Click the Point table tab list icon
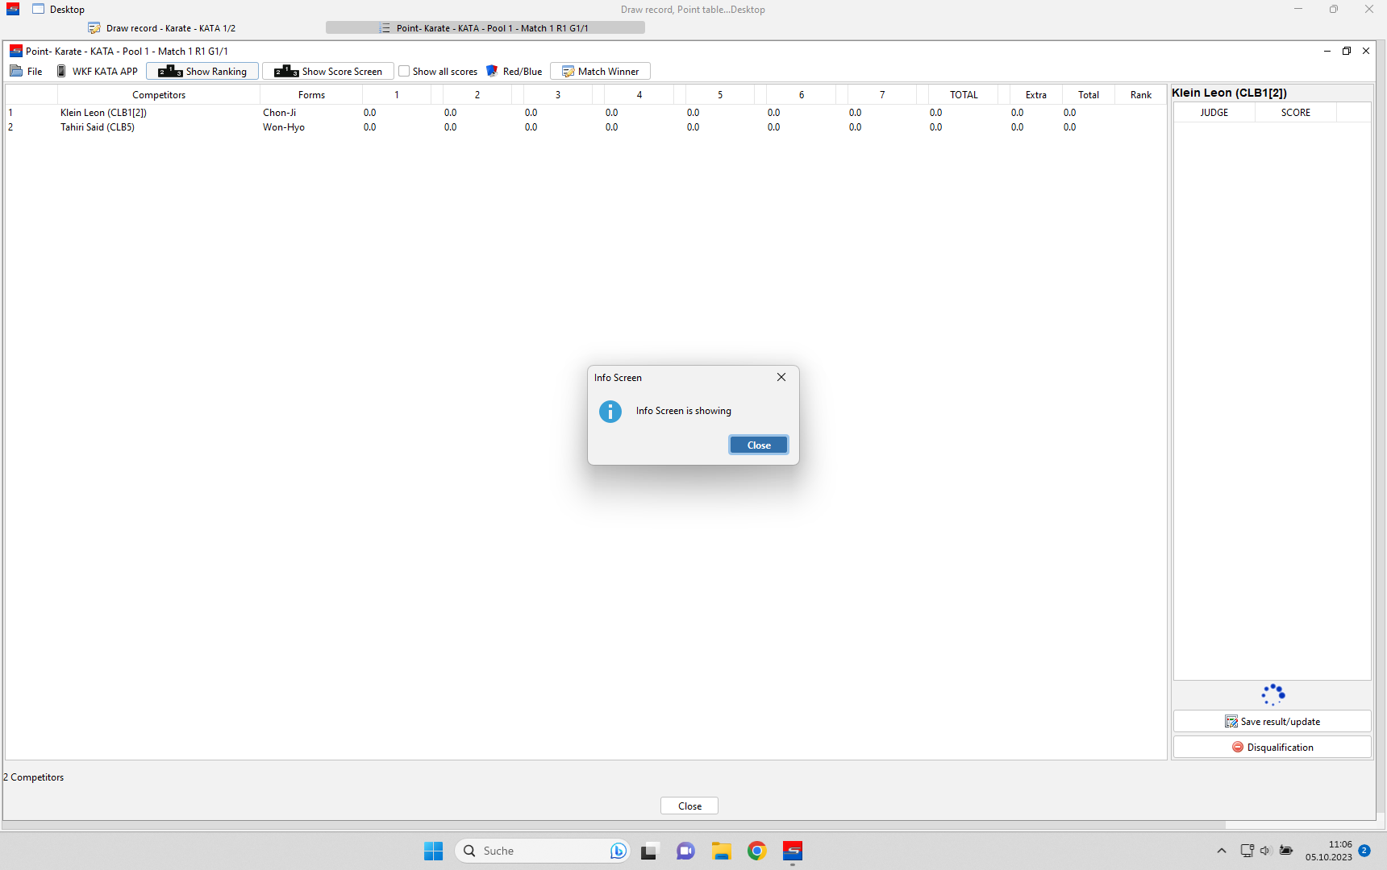 point(385,28)
